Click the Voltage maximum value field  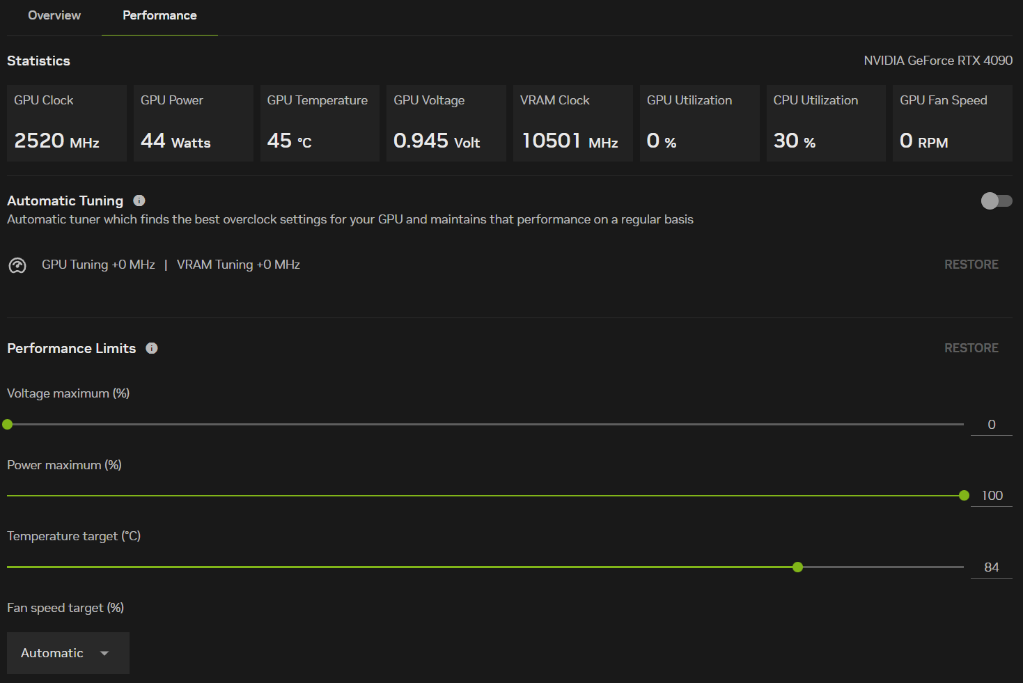[x=992, y=425]
